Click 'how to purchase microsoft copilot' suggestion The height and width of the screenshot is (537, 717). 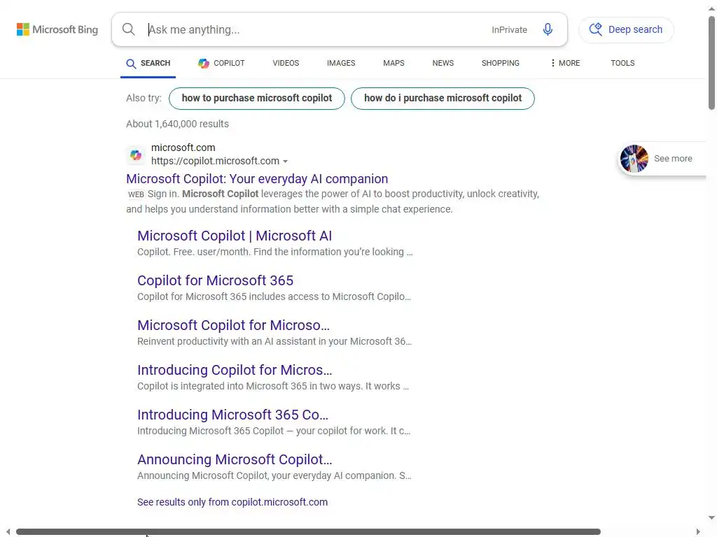256,98
